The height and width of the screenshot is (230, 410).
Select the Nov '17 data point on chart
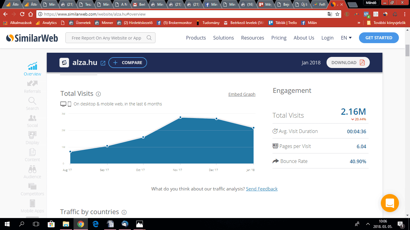180,117
